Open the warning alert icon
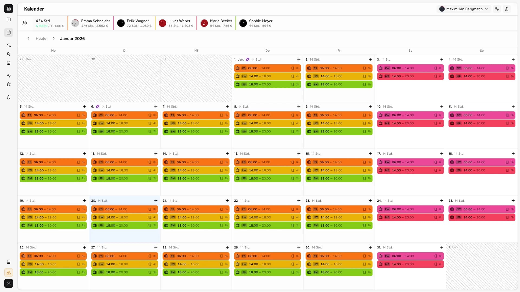The image size is (520, 292). [9, 273]
